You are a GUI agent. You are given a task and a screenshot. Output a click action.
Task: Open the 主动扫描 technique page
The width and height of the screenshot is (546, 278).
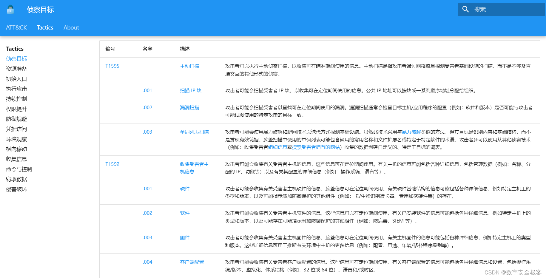point(190,66)
